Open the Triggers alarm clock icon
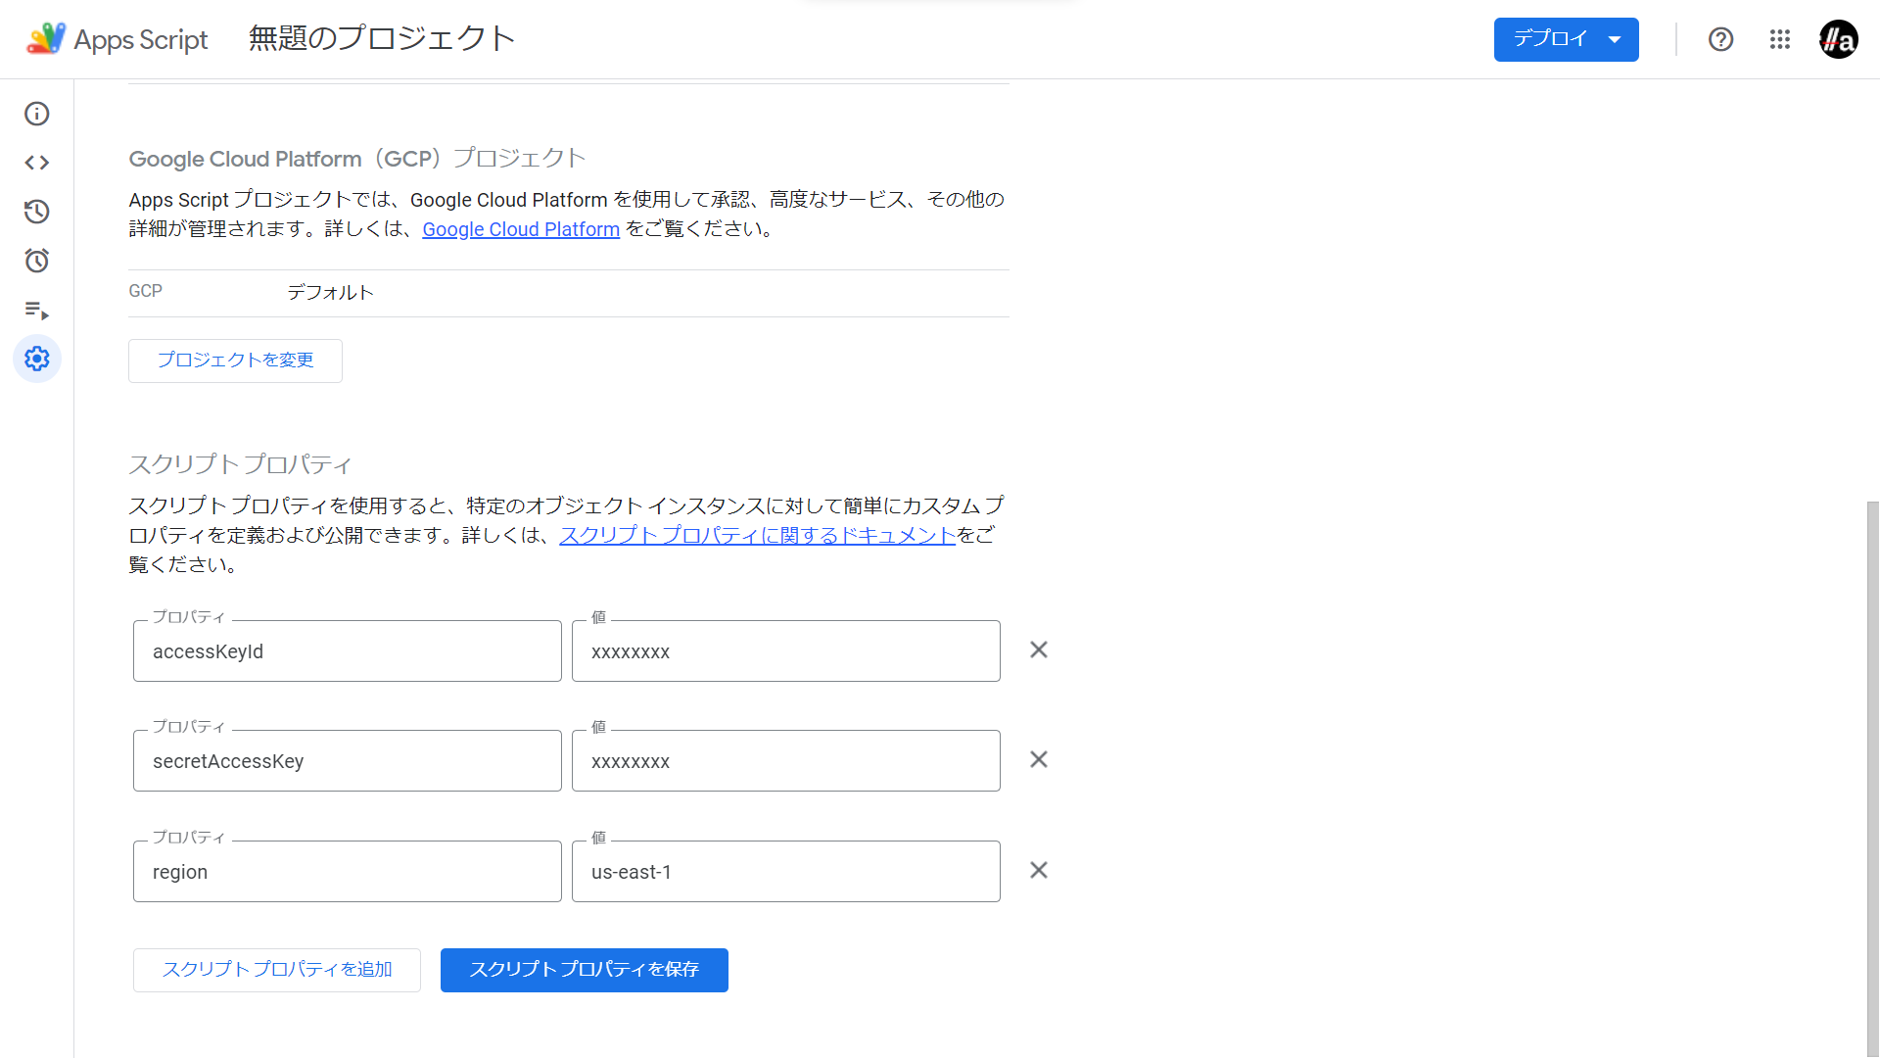1880x1058 pixels. [x=37, y=261]
